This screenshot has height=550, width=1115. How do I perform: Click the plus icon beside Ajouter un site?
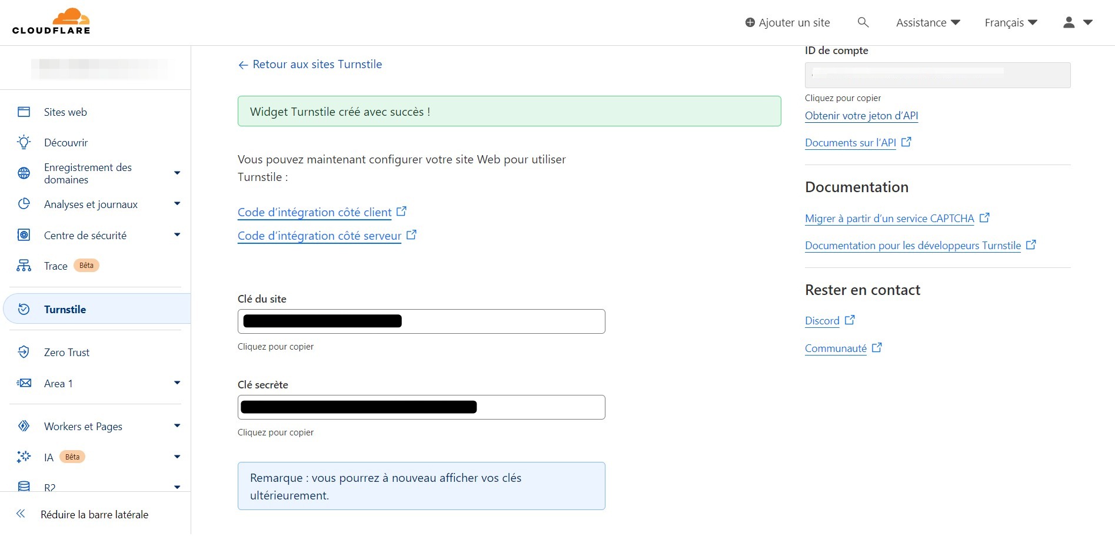[x=750, y=22]
